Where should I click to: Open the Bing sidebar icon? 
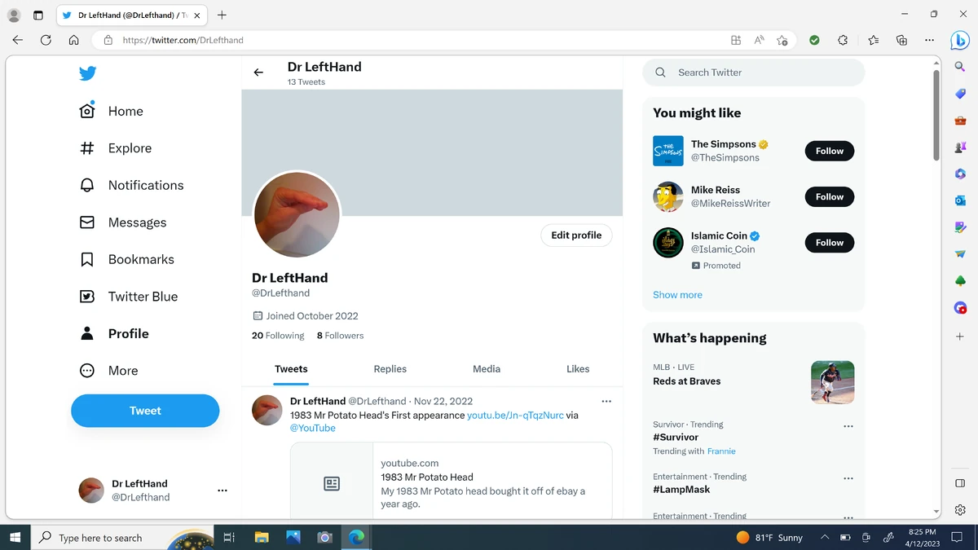[x=959, y=39]
